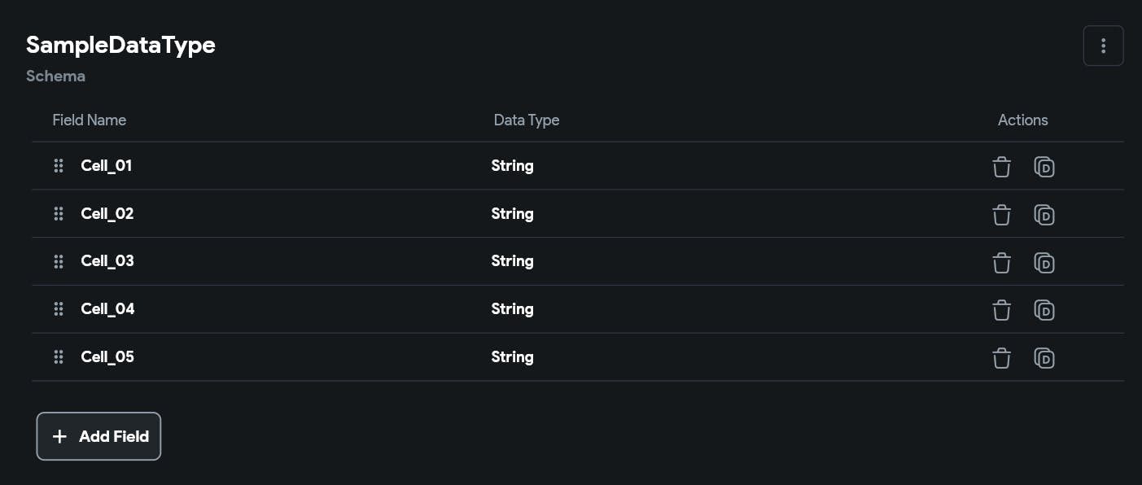
Task: Delete the Cell_05 field
Action: coord(1001,358)
